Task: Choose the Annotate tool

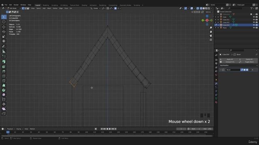Action: tap(4, 47)
